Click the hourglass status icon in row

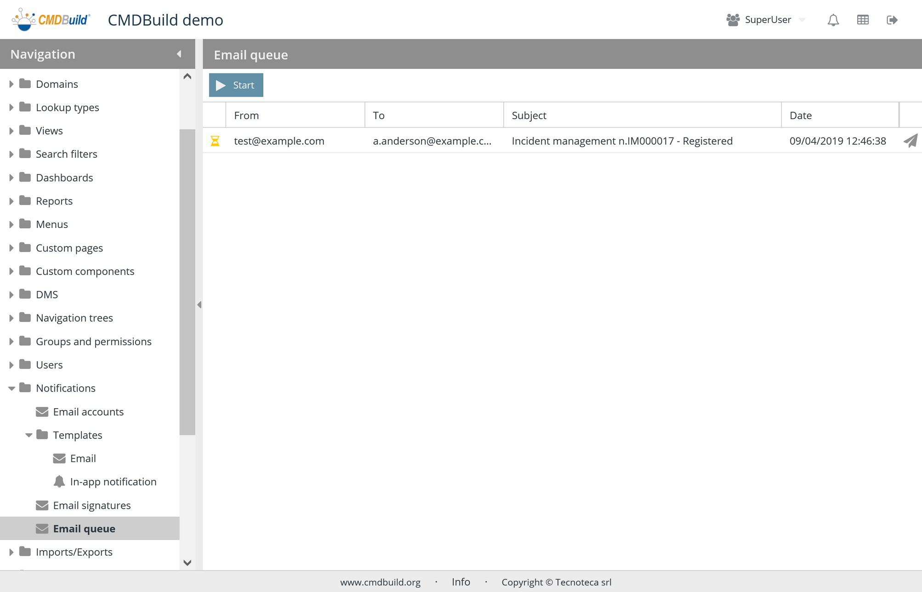[215, 141]
